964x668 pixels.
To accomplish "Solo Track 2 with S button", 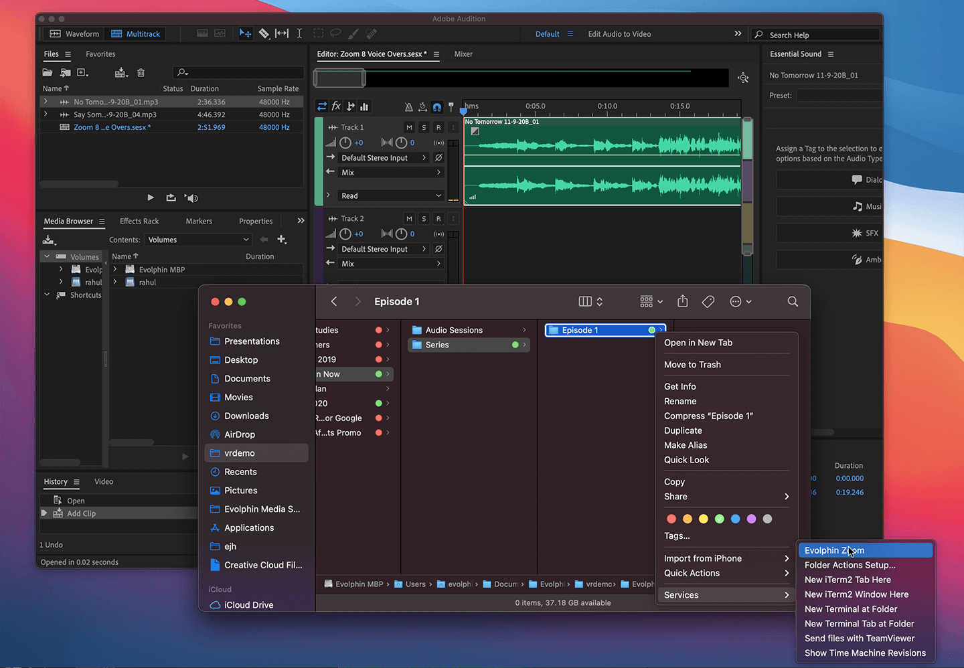I will 424,219.
